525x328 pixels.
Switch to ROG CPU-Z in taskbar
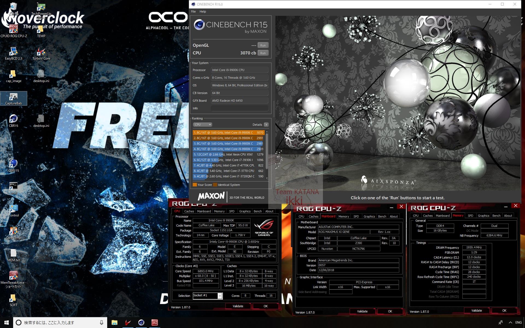154,323
